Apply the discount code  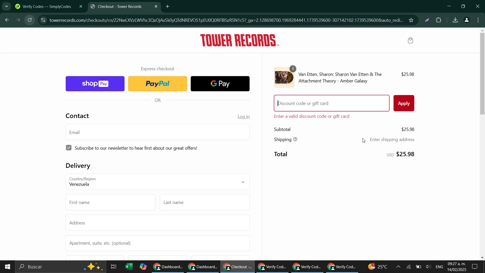pos(404,104)
